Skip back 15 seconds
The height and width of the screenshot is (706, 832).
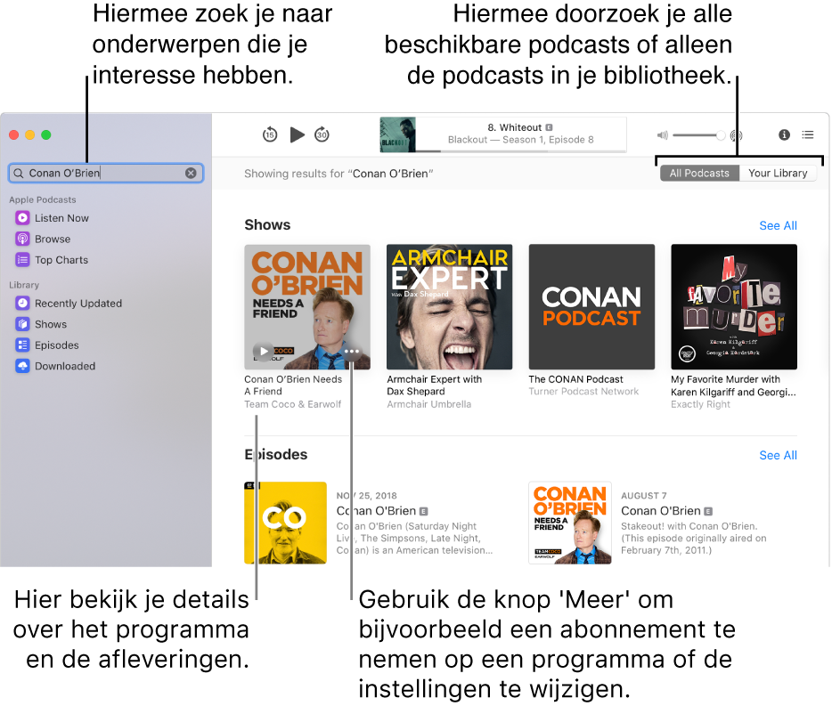pos(270,134)
